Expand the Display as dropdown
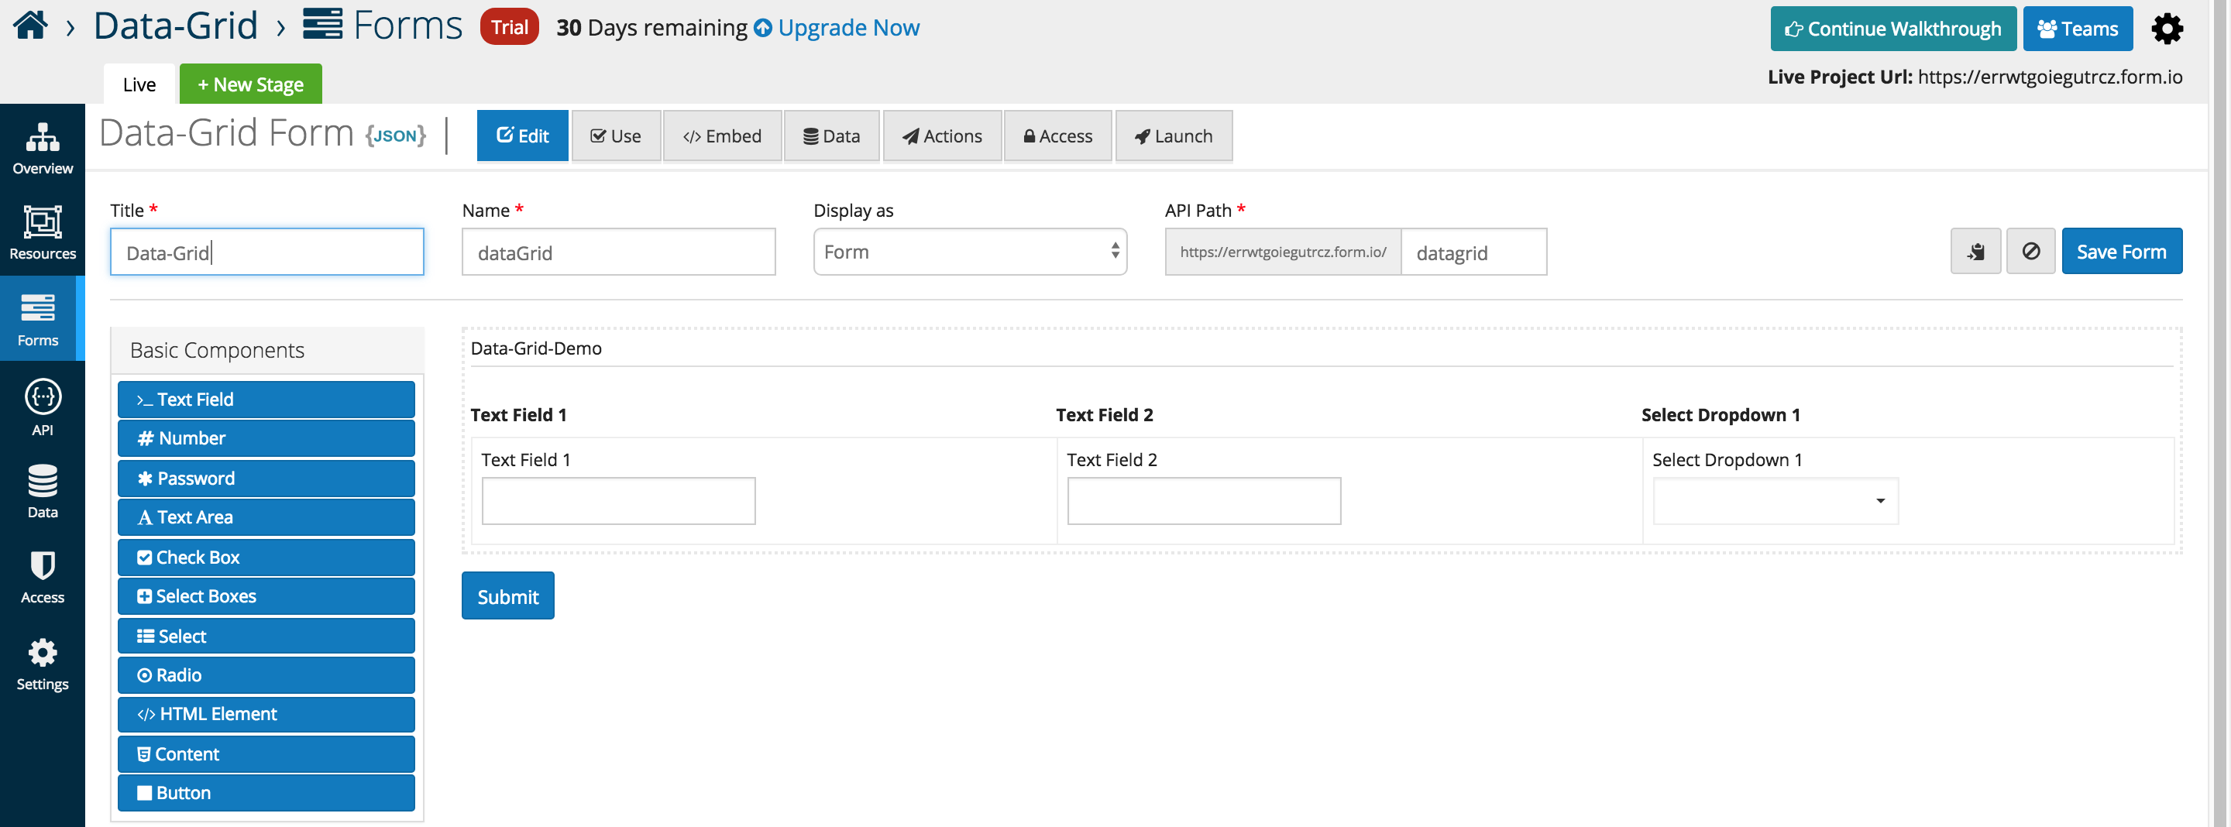The width and height of the screenshot is (2231, 827). pyautogui.click(x=969, y=251)
